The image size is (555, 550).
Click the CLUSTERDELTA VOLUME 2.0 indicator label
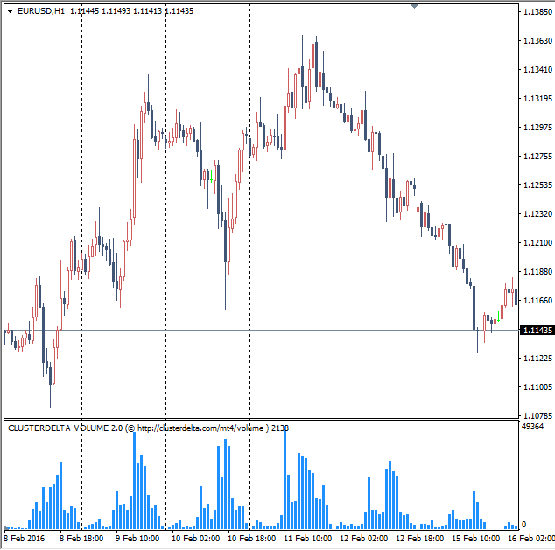click(x=148, y=428)
